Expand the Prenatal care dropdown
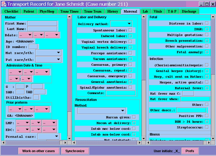Viewport: 216px width, 156px height. [48, 136]
